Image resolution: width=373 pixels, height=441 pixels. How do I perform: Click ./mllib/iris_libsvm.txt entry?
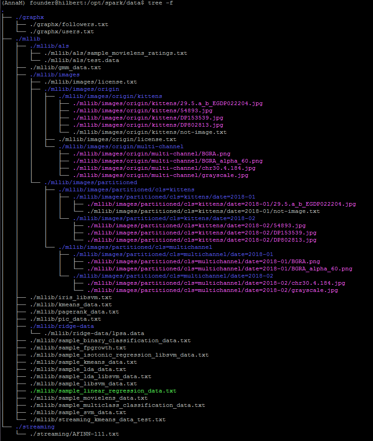(x=71, y=298)
